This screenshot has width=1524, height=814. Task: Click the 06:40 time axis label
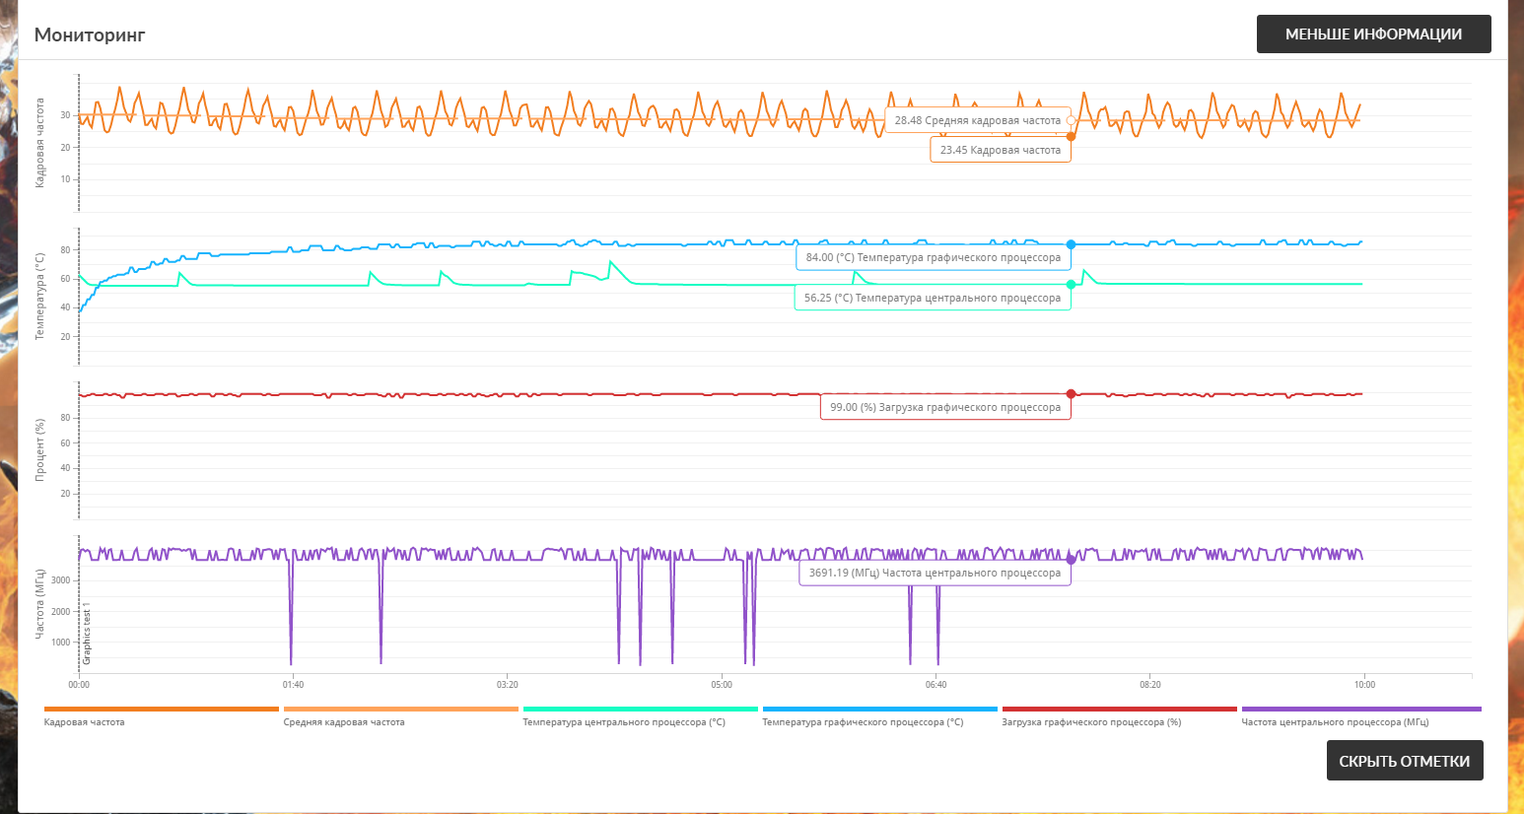tap(935, 685)
